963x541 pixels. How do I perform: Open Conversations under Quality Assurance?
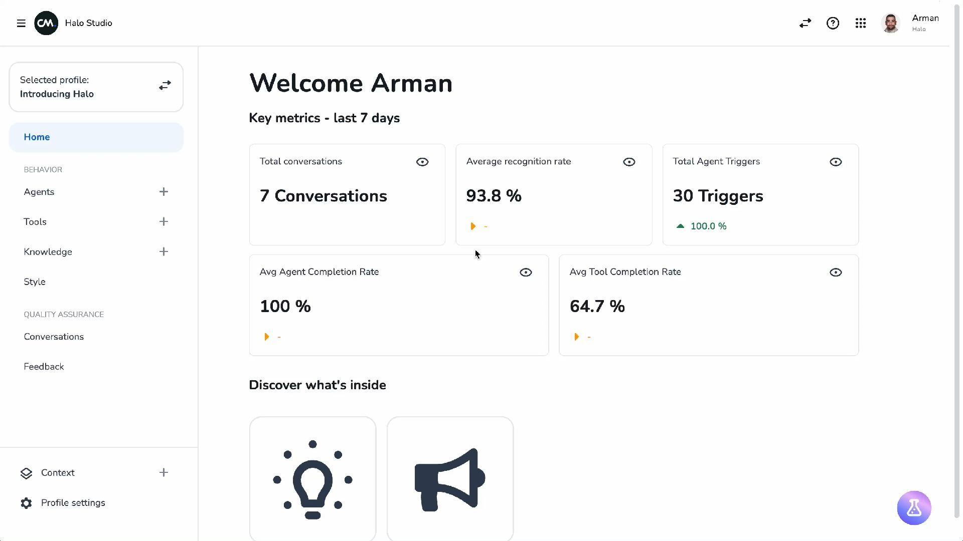click(x=54, y=337)
